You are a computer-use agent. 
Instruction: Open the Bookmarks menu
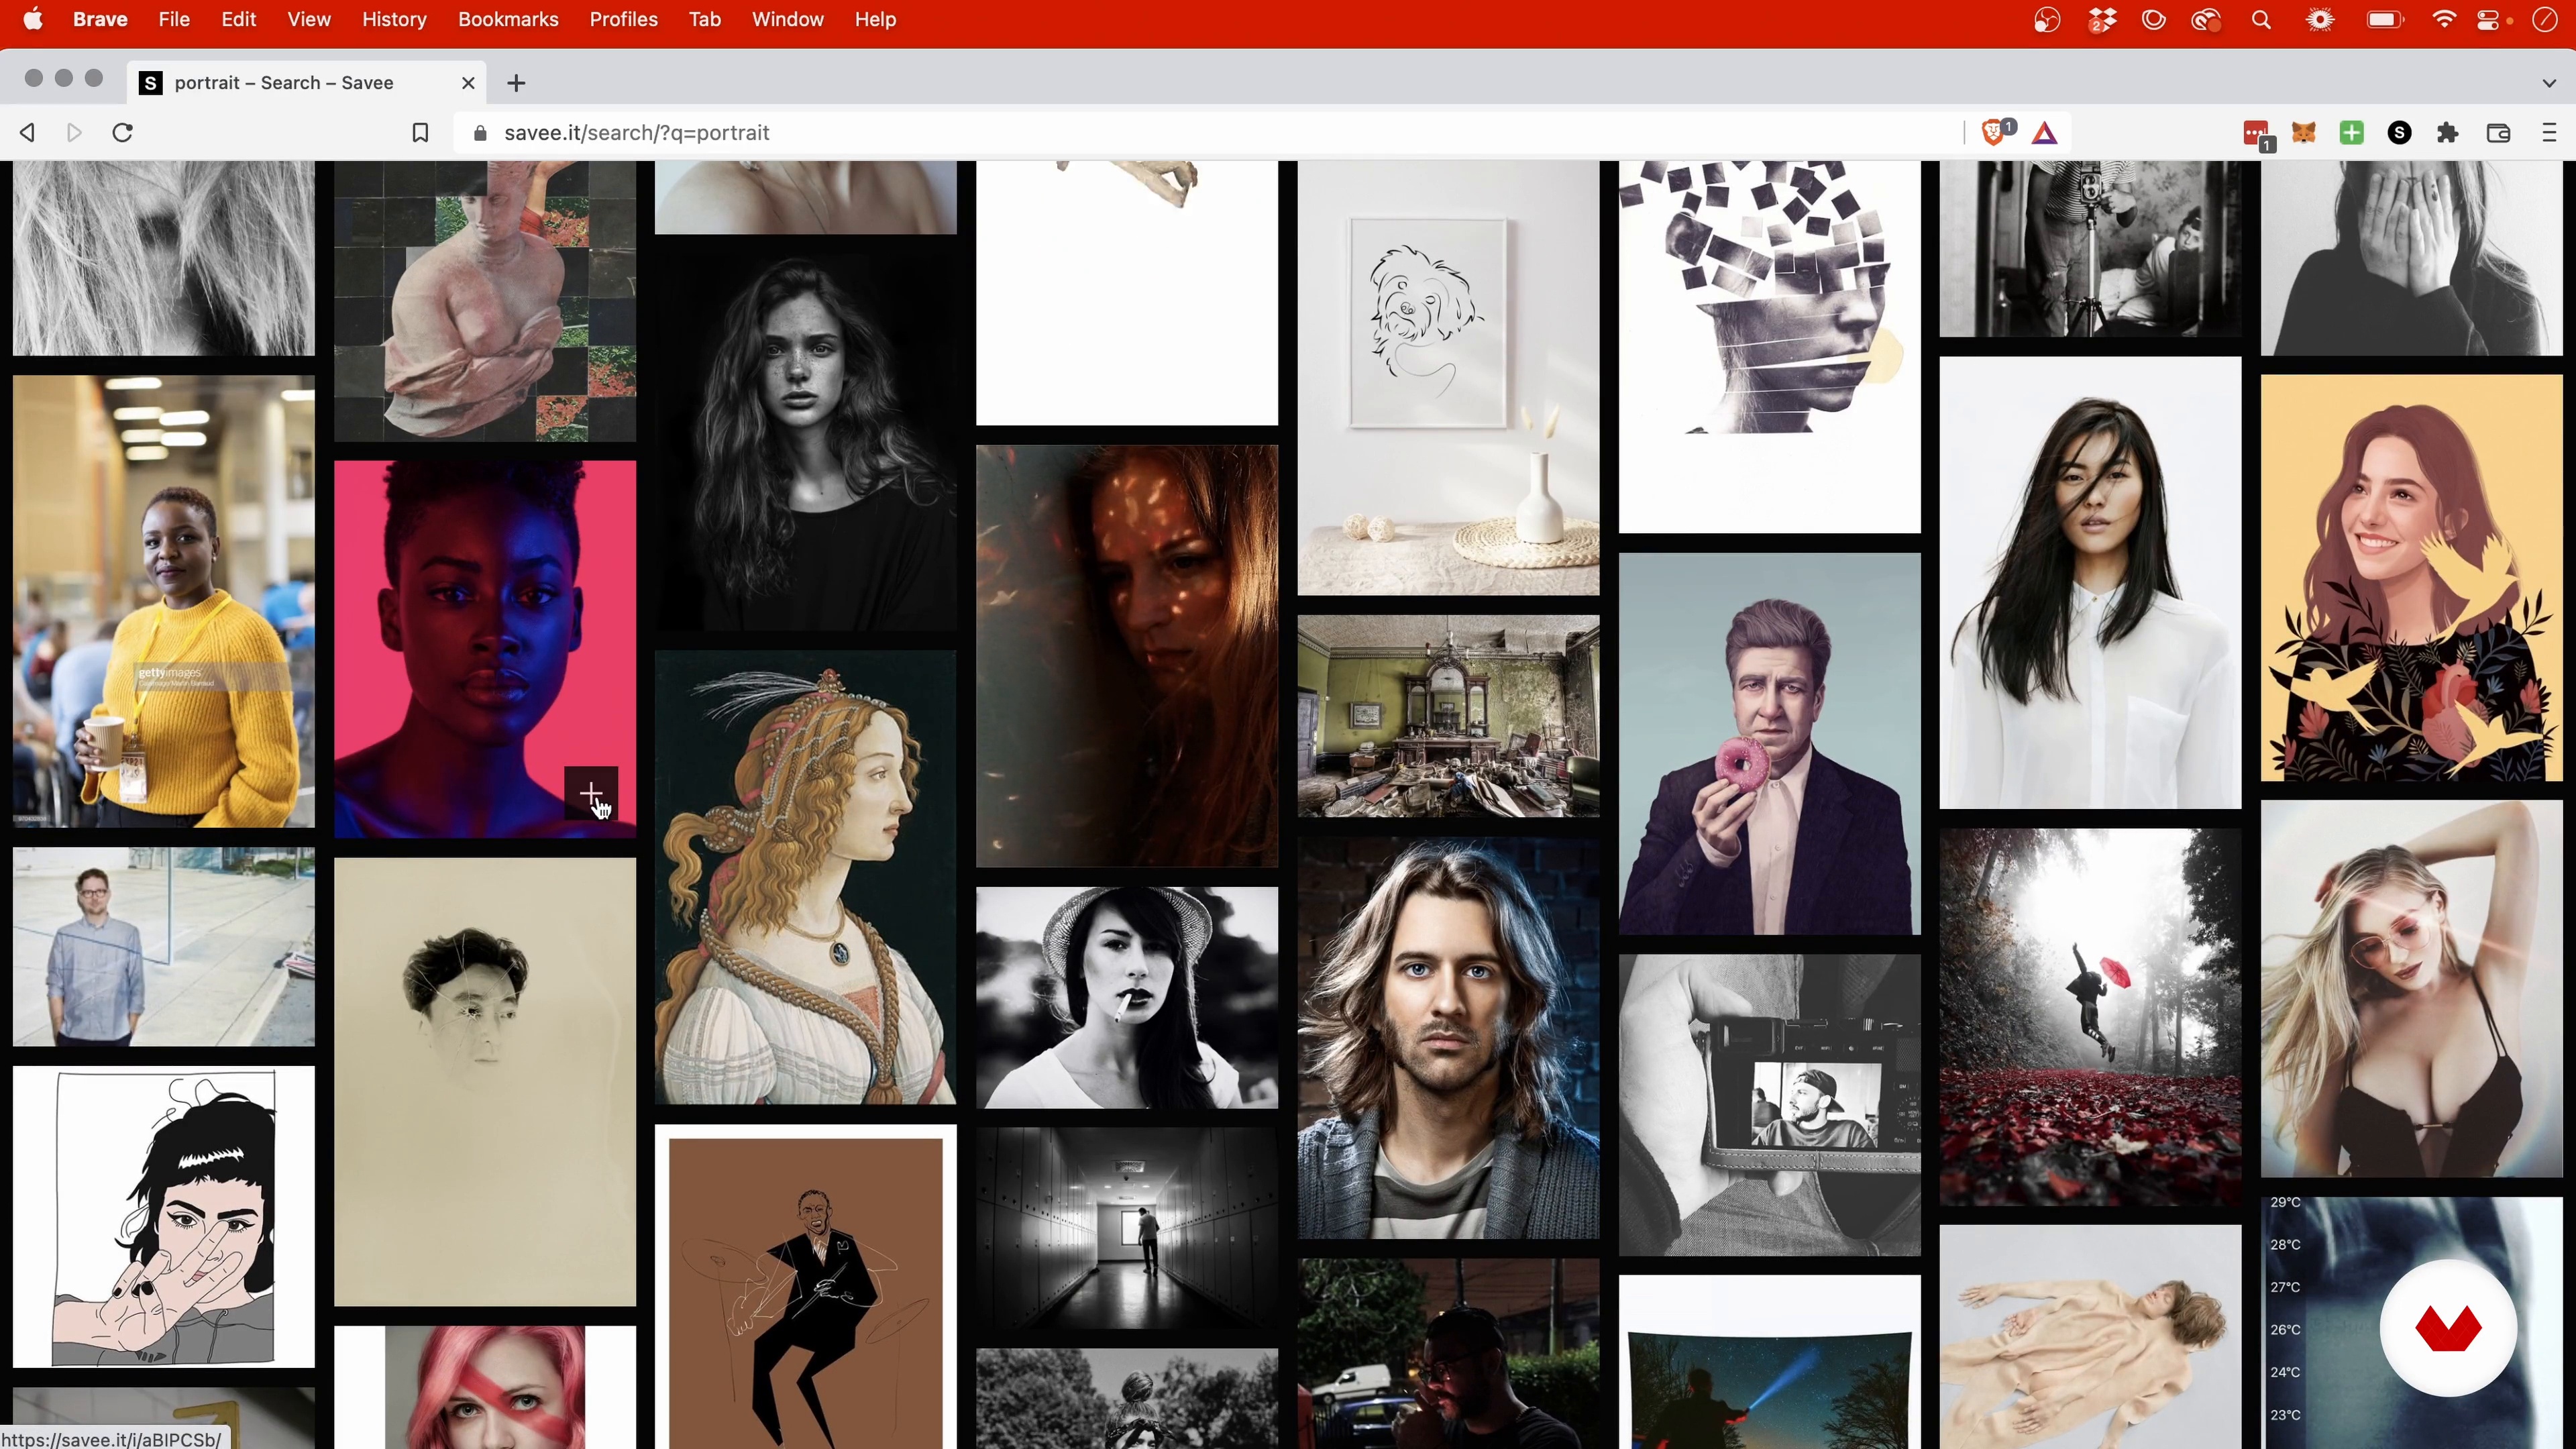508,19
